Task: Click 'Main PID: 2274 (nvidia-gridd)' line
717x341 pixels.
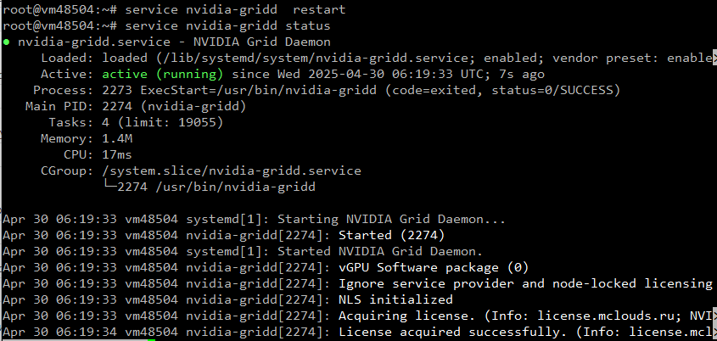Action: click(136, 107)
